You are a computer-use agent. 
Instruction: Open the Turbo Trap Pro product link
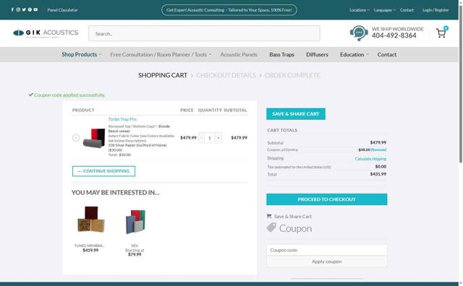tap(122, 119)
